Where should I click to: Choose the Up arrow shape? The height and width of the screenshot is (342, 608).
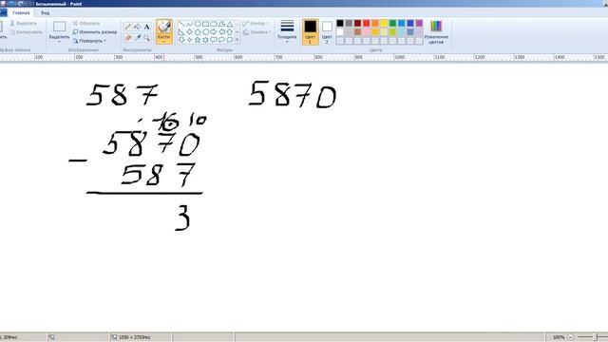tap(230, 31)
